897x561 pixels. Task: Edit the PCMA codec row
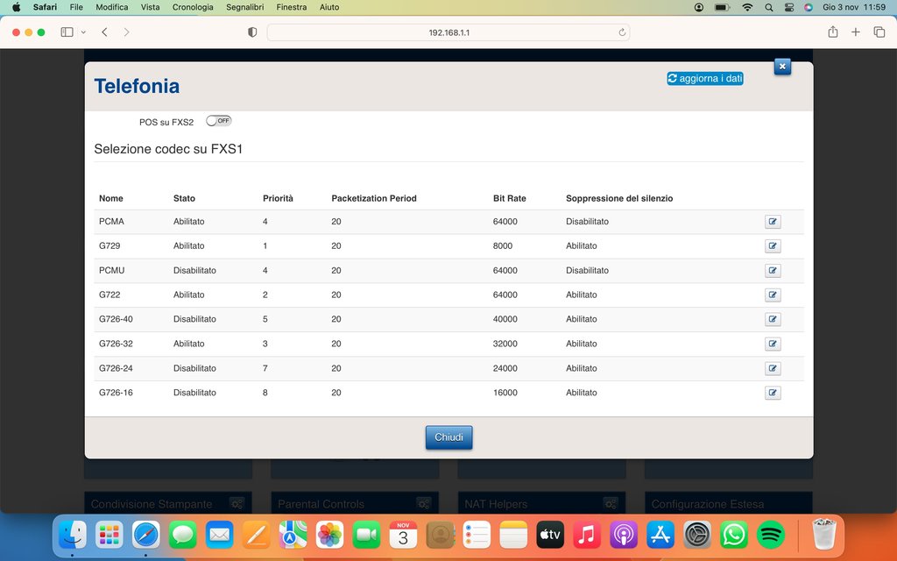click(773, 222)
